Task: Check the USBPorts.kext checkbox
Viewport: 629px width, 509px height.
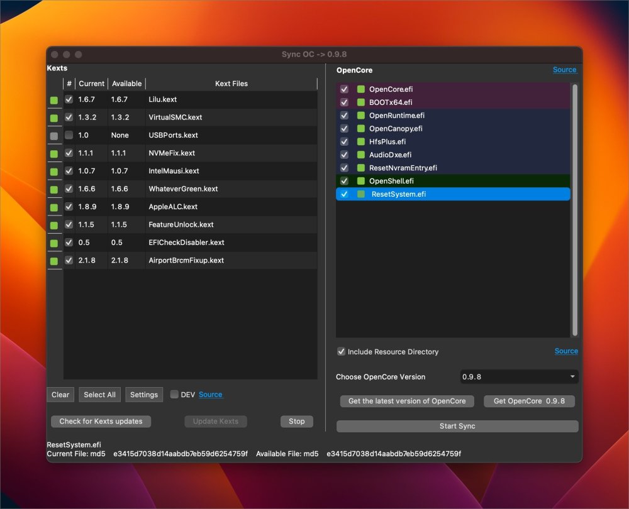Action: point(69,134)
